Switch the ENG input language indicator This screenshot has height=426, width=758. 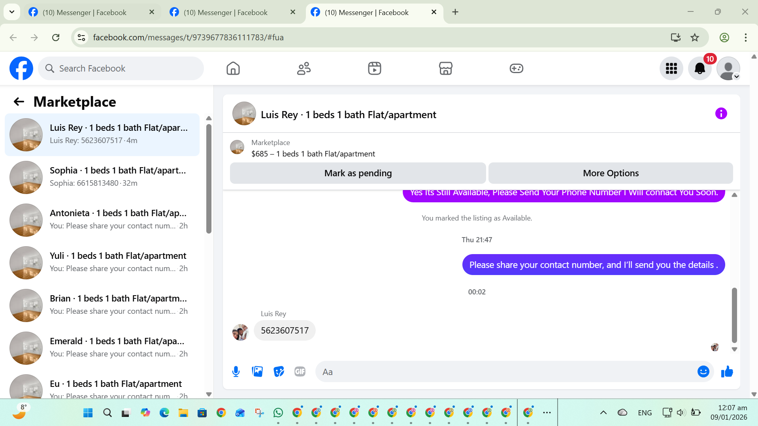(645, 413)
